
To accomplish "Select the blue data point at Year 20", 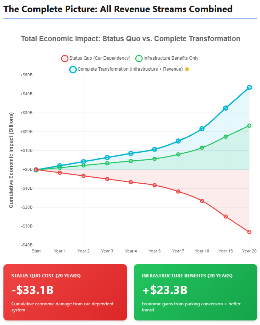I will [x=249, y=87].
